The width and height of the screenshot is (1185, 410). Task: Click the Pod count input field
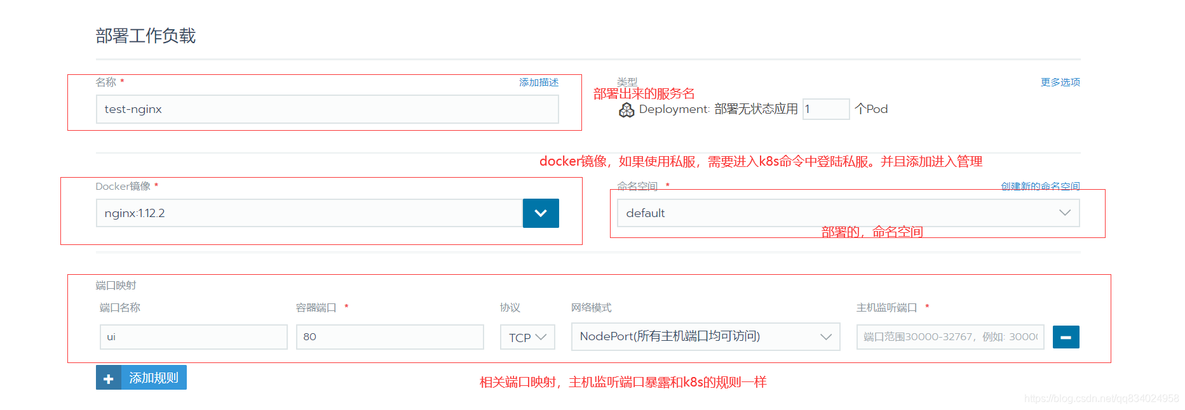826,109
